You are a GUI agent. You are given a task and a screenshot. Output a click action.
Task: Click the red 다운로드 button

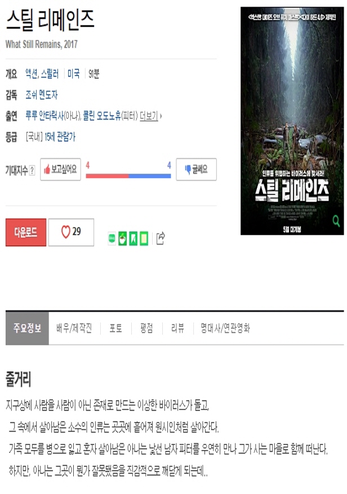click(x=26, y=232)
